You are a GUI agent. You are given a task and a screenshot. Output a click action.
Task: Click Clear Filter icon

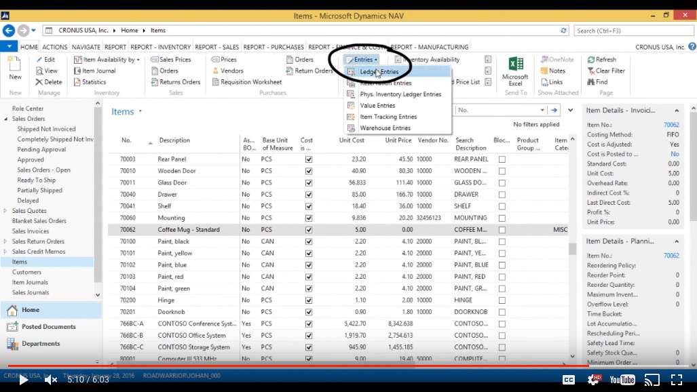point(590,71)
